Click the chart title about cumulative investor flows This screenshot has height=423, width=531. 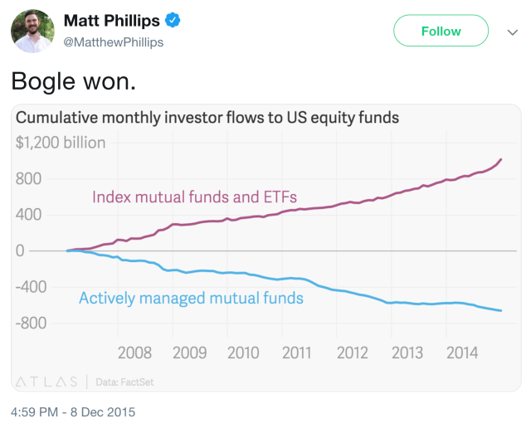click(207, 118)
